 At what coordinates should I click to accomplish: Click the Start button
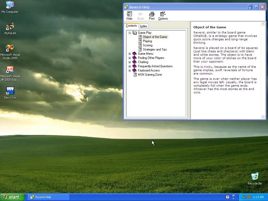click(x=13, y=197)
